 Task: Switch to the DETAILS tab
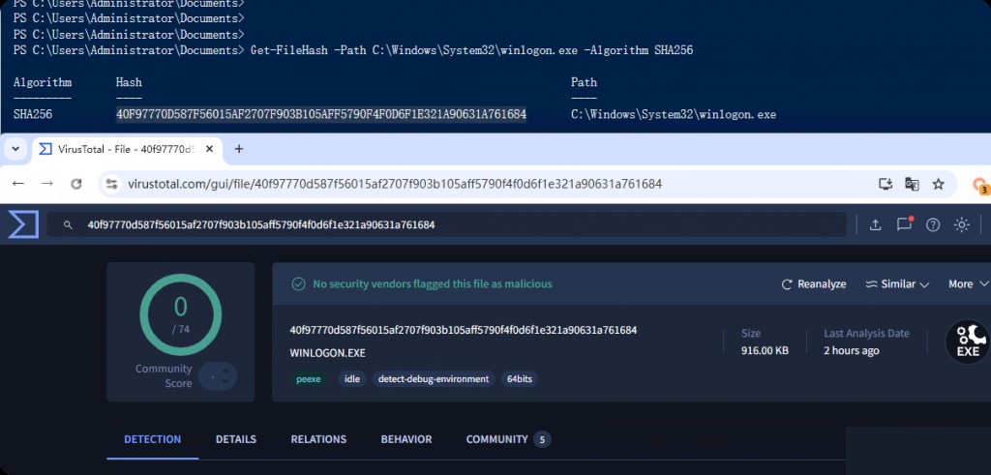pos(236,439)
